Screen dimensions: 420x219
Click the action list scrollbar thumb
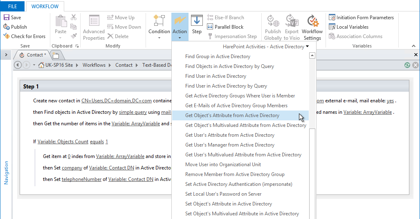click(x=312, y=174)
